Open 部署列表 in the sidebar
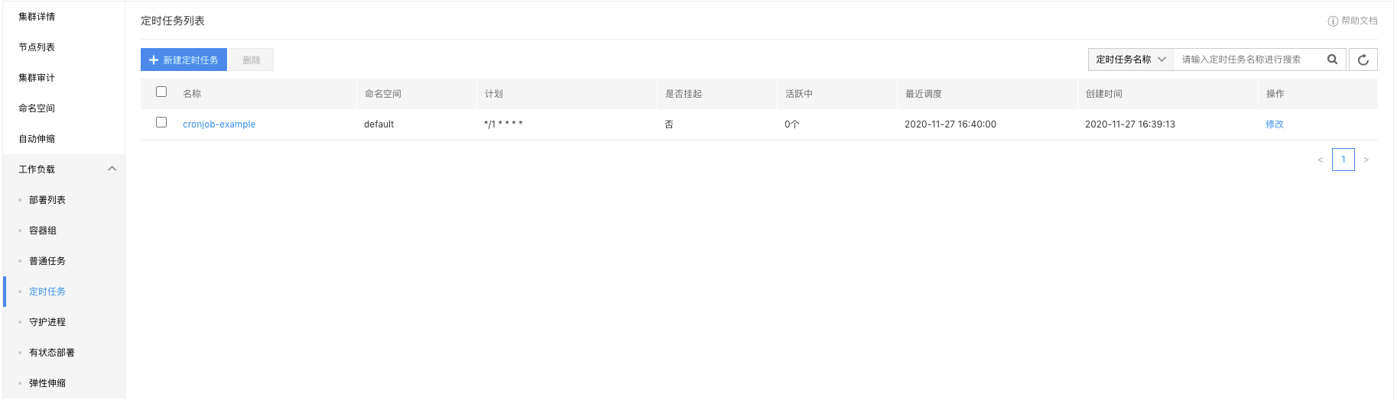The height and width of the screenshot is (400, 1397). click(47, 200)
